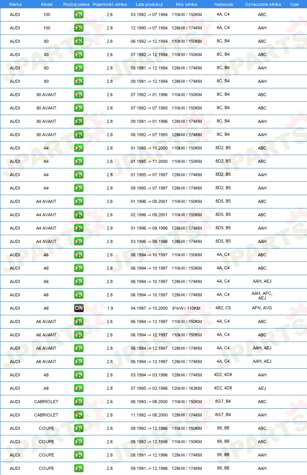307x475 pixels.
Task: Select fuel icon for A4 AVANT 2.6 from 01.1996
Action: pyautogui.click(x=79, y=201)
